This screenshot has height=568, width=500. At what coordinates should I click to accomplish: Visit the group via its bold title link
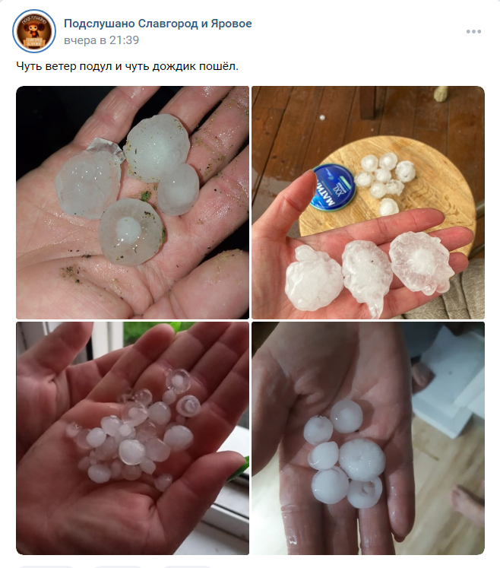(x=157, y=24)
